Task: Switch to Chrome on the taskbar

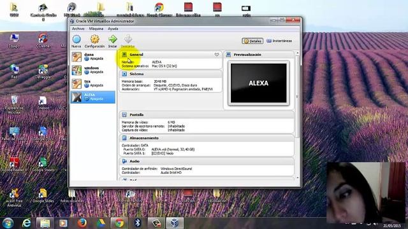Action: point(119,223)
